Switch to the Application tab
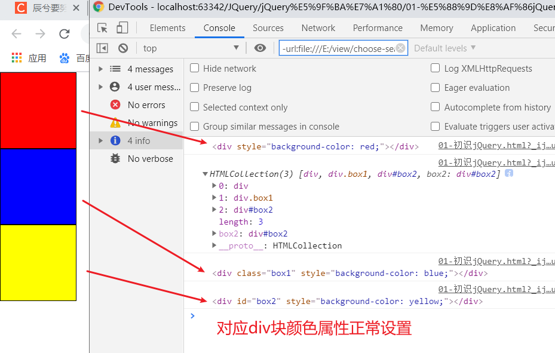The image size is (555, 353). (x=493, y=28)
